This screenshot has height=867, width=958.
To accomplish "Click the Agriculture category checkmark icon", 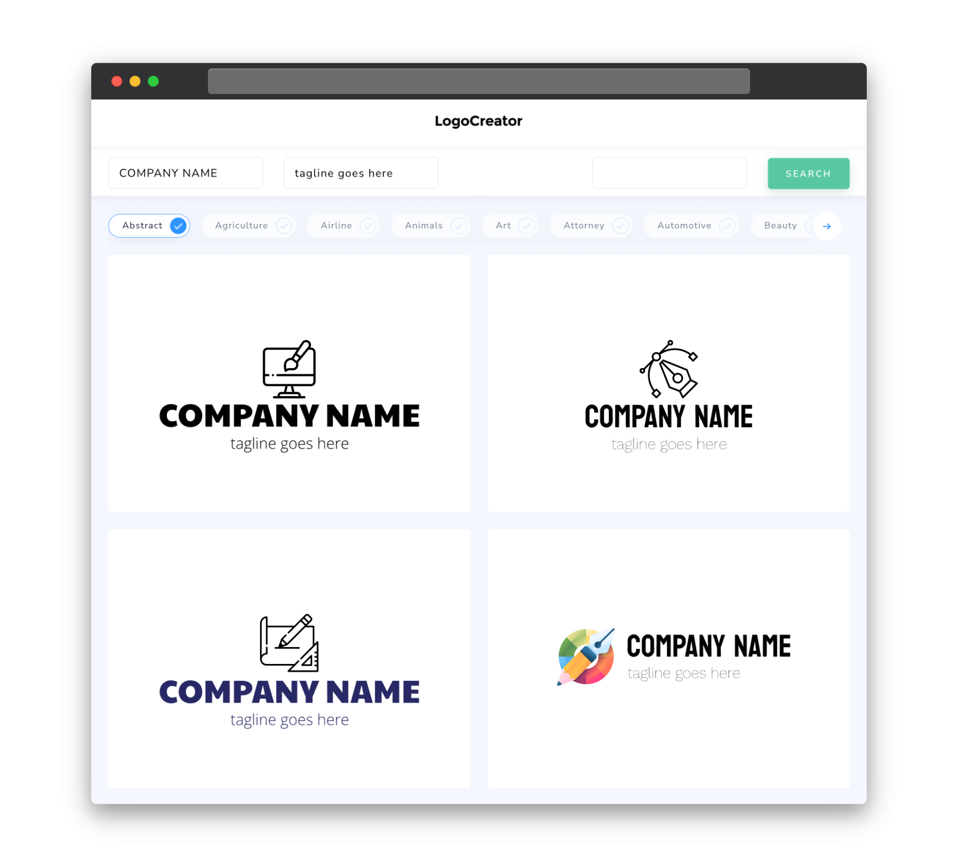I will pyautogui.click(x=283, y=226).
